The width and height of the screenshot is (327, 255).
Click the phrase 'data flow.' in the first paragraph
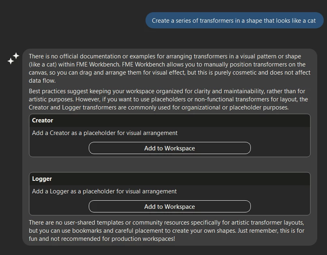(x=42, y=81)
